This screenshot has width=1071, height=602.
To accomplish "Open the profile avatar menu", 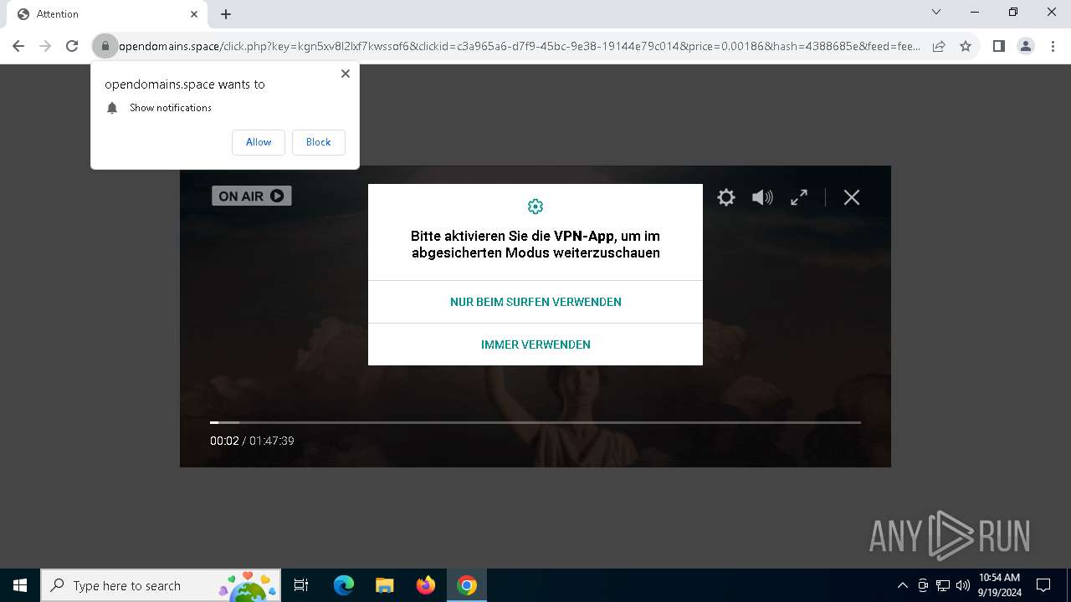I will coord(1026,46).
